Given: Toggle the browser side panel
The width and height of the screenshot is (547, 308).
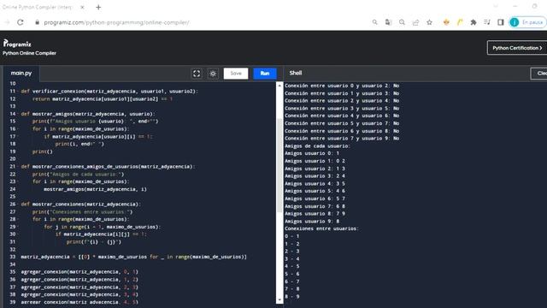Looking at the screenshot, I should tap(501, 22).
